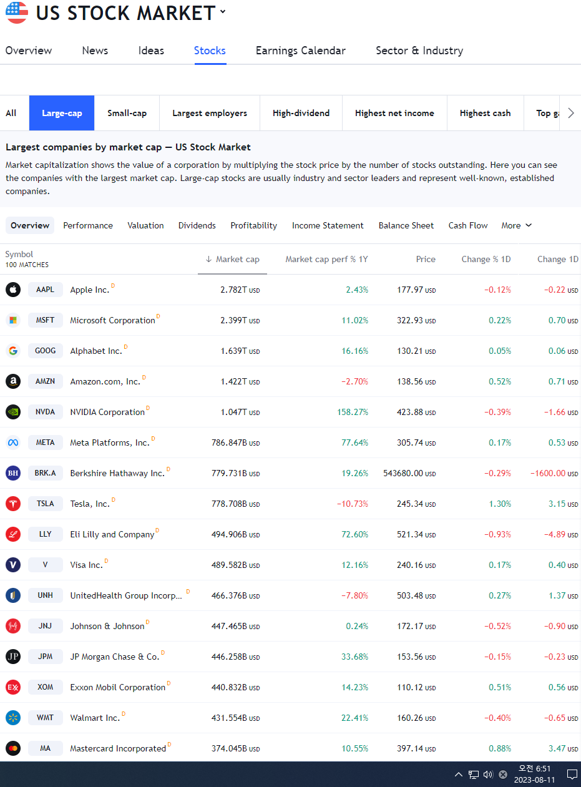Image resolution: width=581 pixels, height=787 pixels.
Task: Click the tray error status icon
Action: coord(503,775)
